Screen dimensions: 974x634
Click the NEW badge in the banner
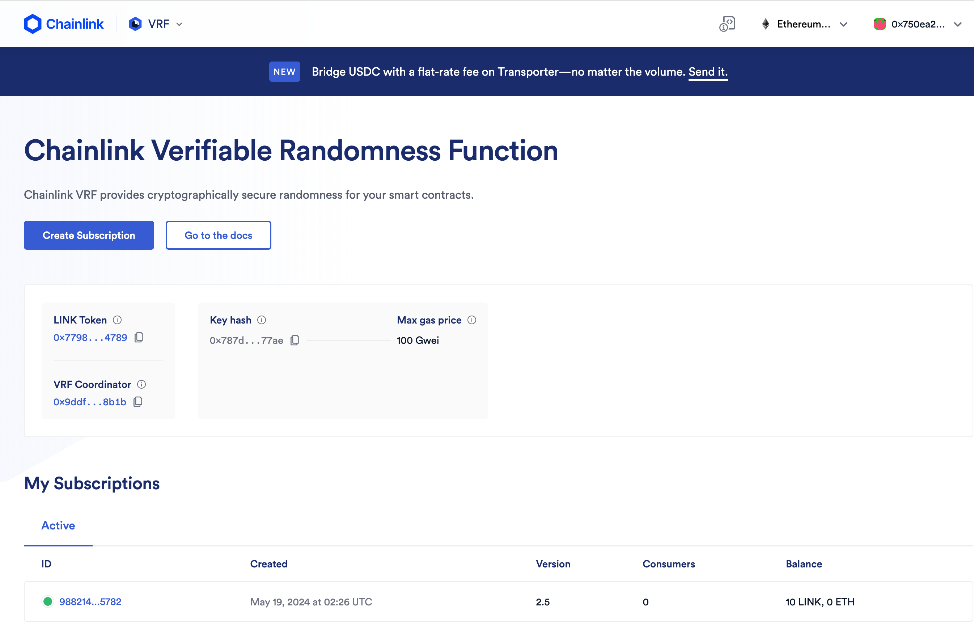(x=284, y=72)
